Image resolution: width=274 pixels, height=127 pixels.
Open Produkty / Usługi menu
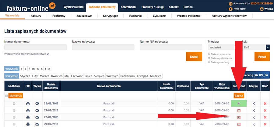(x=153, y=7)
